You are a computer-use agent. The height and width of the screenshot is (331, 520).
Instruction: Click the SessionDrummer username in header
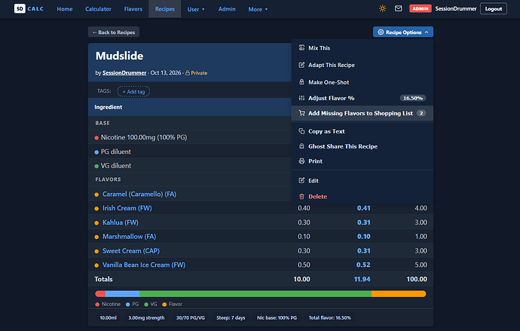point(456,8)
